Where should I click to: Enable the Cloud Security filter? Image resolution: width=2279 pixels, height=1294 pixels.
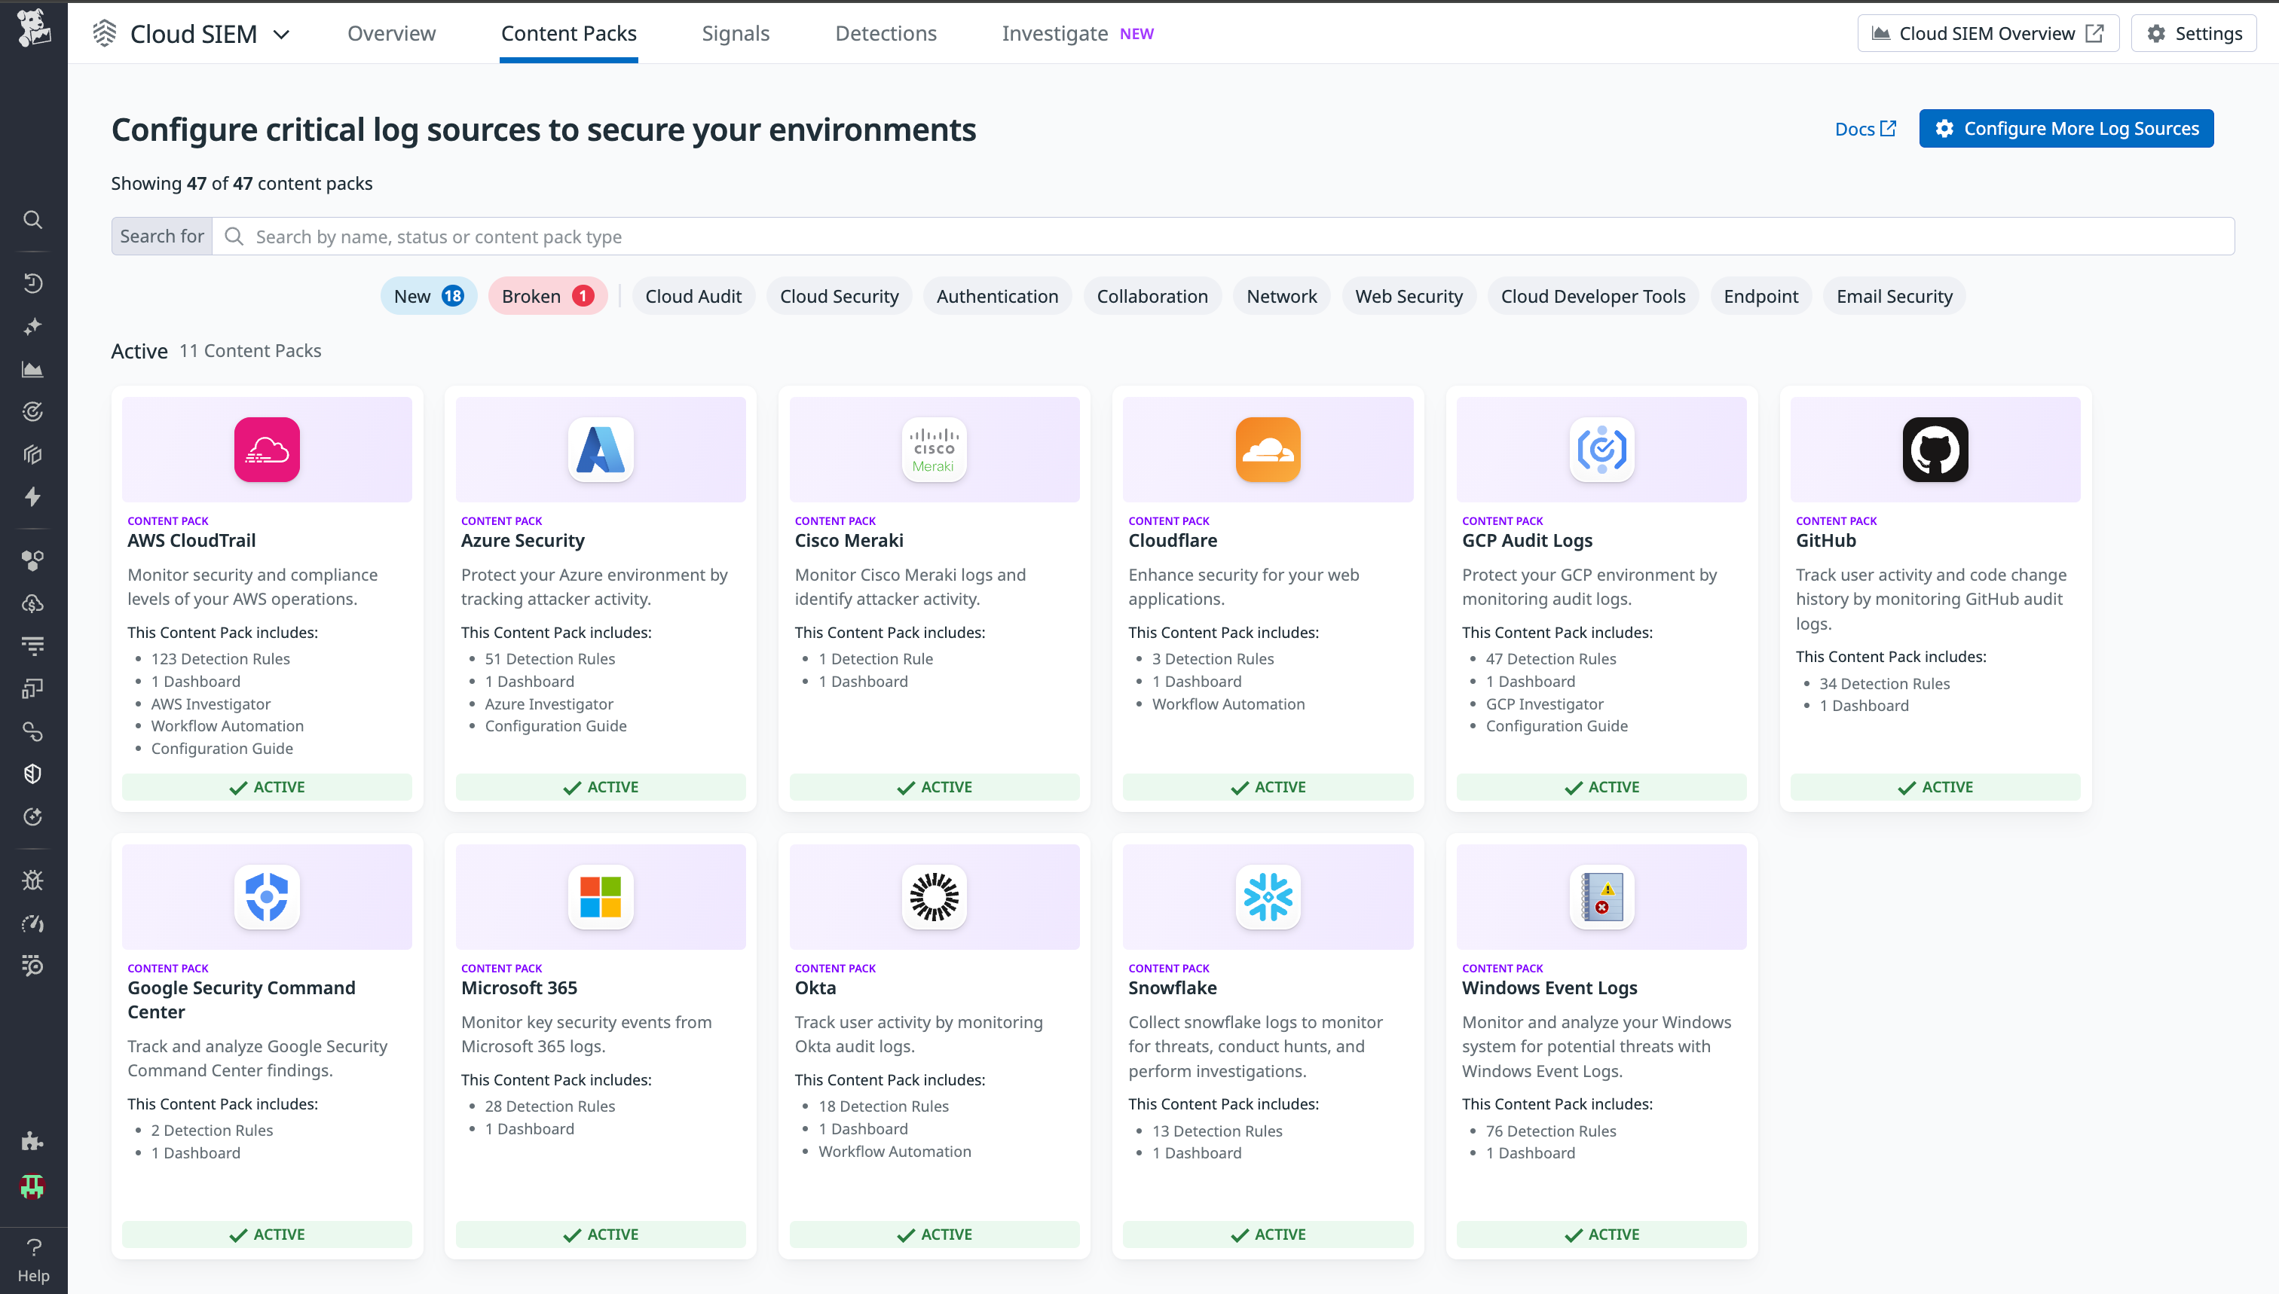tap(839, 296)
